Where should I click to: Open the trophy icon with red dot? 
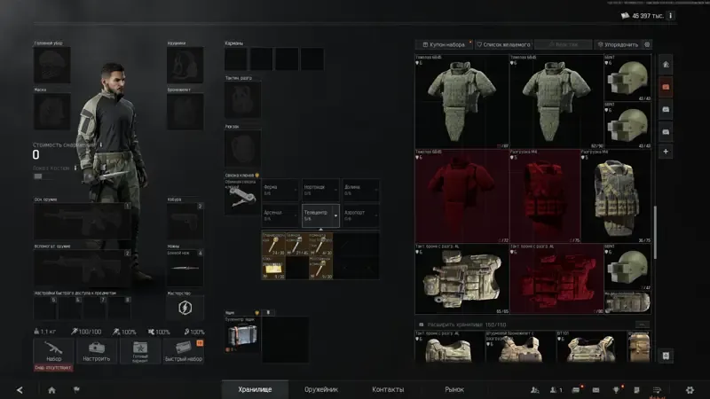point(616,389)
